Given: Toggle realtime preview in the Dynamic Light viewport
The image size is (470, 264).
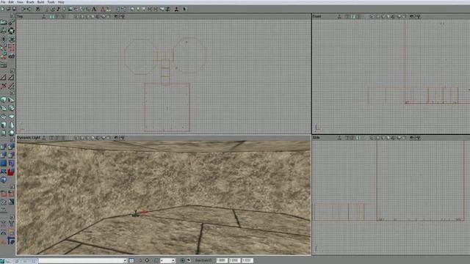Looking at the screenshot, I should click(x=44, y=138).
